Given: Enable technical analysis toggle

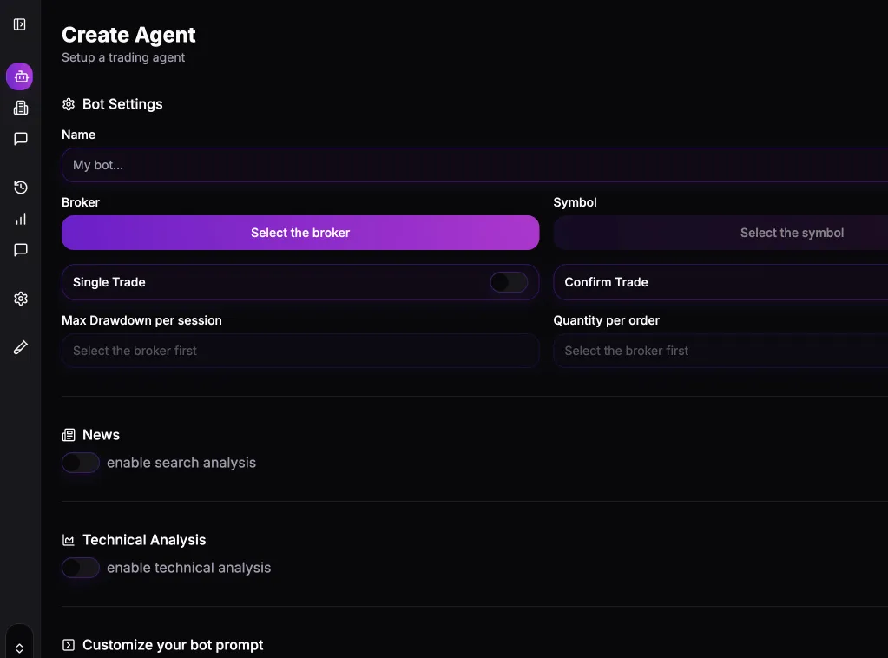Looking at the screenshot, I should pos(81,568).
